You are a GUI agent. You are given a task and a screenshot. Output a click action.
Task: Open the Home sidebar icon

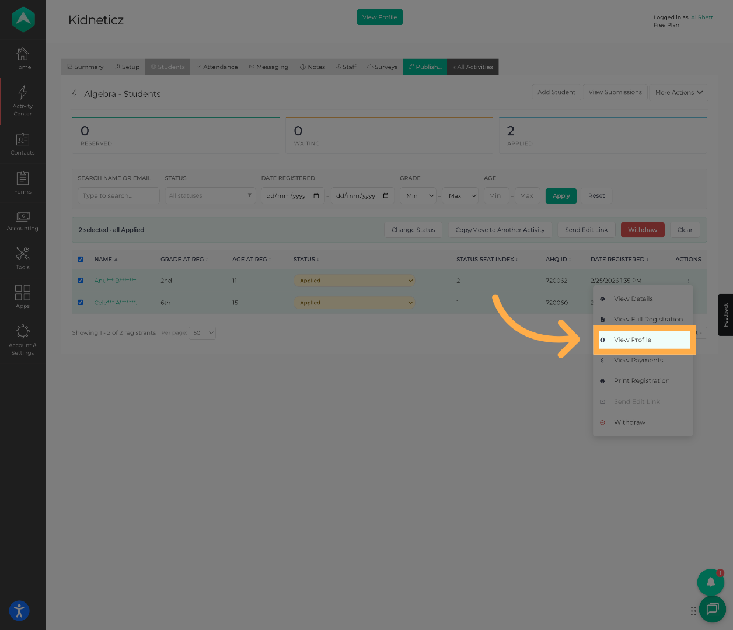[22, 58]
